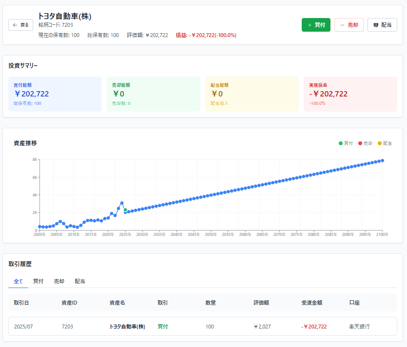
Task: Click the 評価額: ￥202,722 header text
Action: (147, 35)
